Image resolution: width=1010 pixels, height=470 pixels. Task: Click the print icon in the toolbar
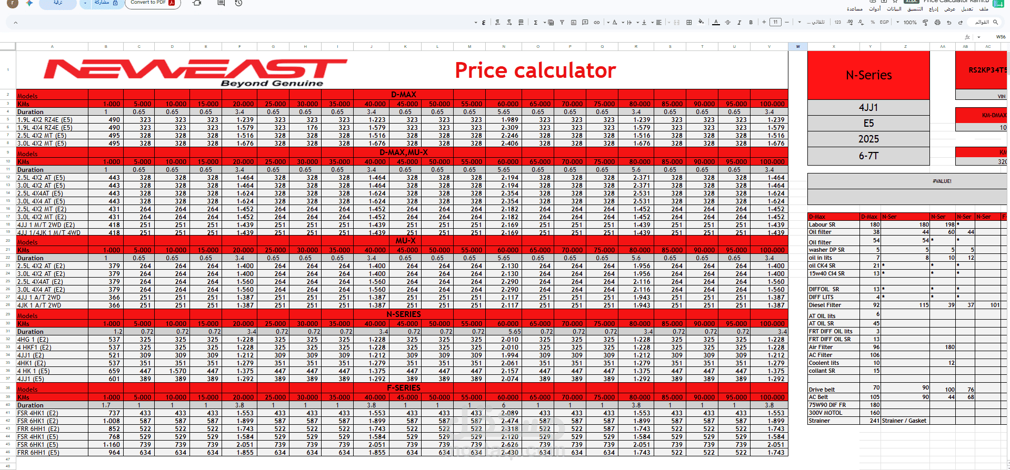[x=937, y=23]
